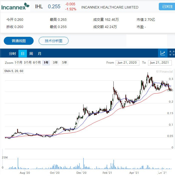Click the 最高 0.265 value
The height and width of the screenshot is (176, 175).
[58, 20]
